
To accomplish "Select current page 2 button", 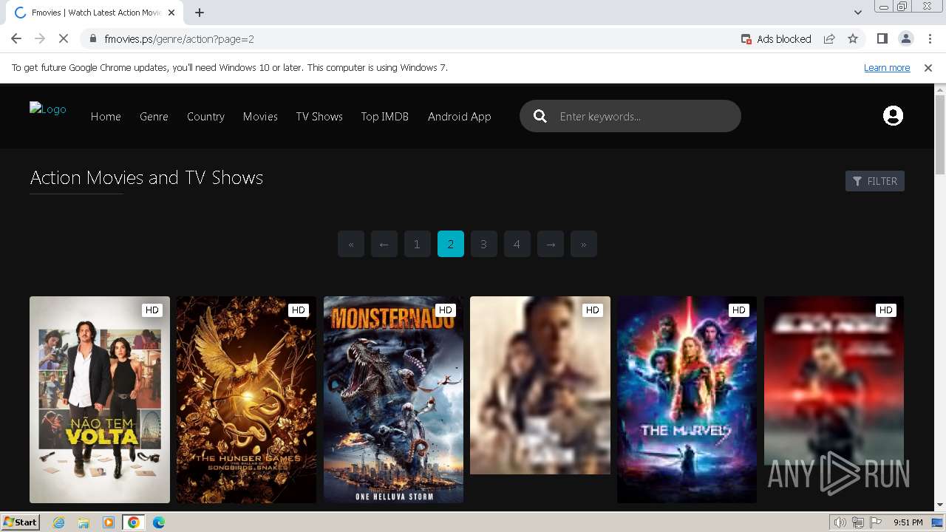I will tap(451, 244).
